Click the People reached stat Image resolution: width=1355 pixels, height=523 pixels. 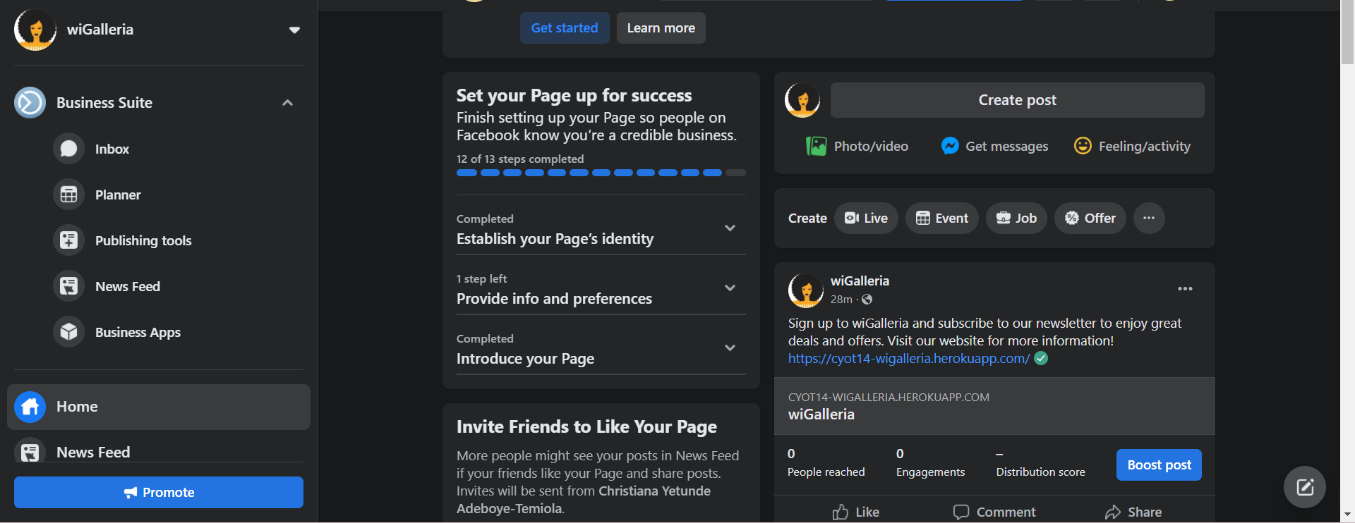pyautogui.click(x=826, y=463)
